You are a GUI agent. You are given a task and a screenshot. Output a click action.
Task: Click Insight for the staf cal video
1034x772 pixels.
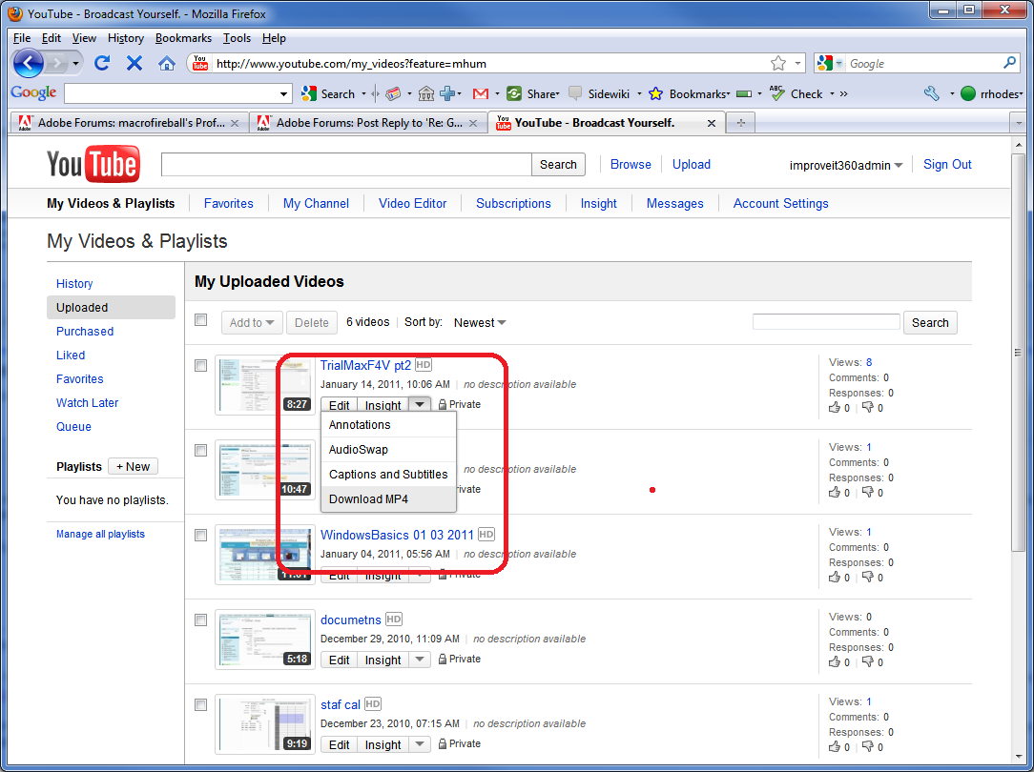coord(383,744)
